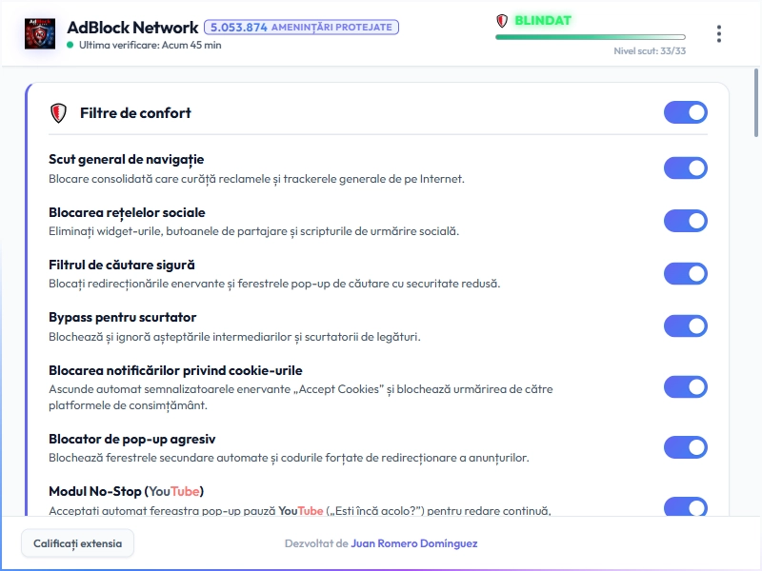
Task: Click description starting Ascunde automat semnalizatoarele
Action: pos(301,397)
